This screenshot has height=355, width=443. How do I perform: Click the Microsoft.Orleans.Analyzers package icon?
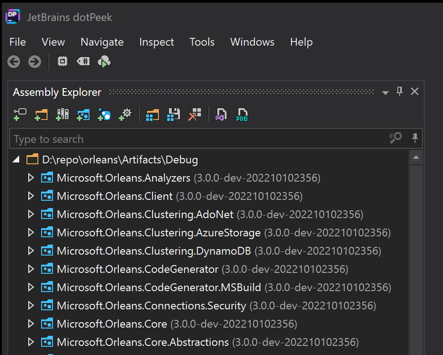point(47,177)
